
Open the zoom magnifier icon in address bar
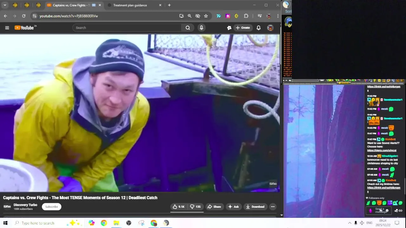(x=189, y=16)
